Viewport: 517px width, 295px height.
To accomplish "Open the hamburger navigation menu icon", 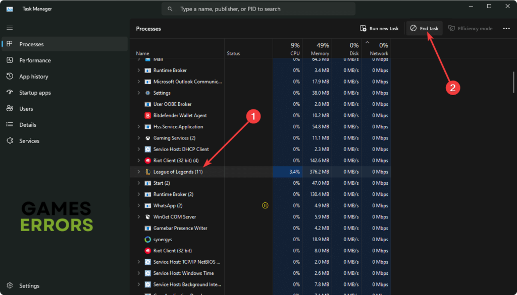I will coord(10,28).
